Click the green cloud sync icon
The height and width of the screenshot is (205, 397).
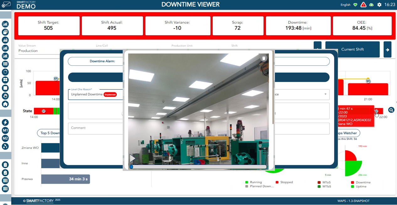pyautogui.click(x=372, y=5)
